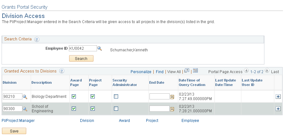The image size is (290, 137).
Task: Click Employee ID field containing KU0042
Action: [83, 48]
